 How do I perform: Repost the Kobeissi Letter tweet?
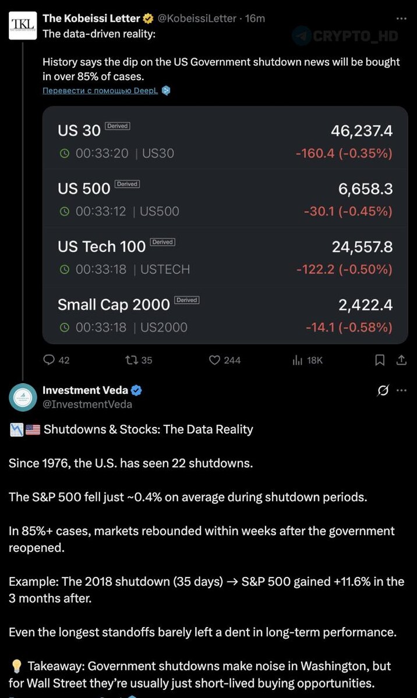click(x=131, y=360)
